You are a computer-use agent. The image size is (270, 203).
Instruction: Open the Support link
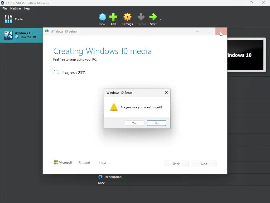coord(85,163)
